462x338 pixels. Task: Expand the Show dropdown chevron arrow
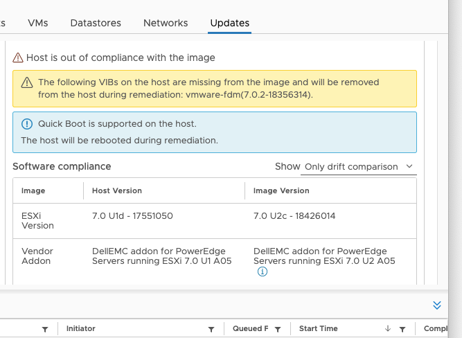pyautogui.click(x=409, y=166)
